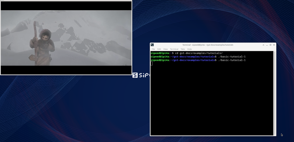Screen dimensions: 294x142
Task: Roll up terminal with the up-arrow button
Action: pyautogui.click(x=263, y=45)
